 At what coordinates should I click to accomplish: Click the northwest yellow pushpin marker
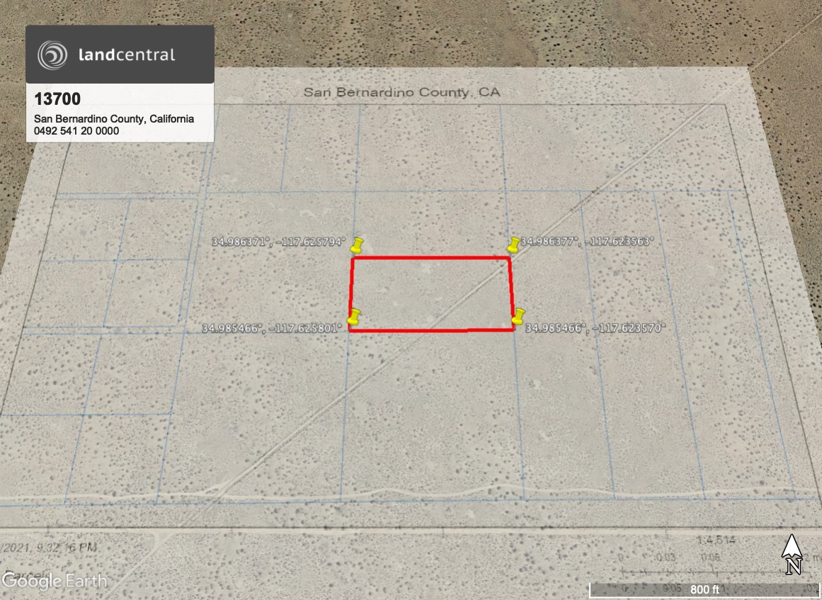[357, 246]
